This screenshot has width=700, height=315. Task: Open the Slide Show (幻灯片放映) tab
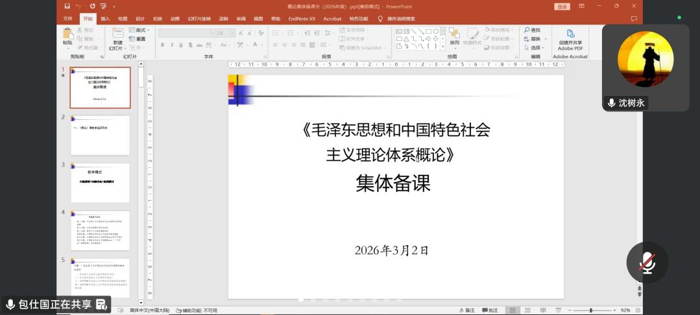click(199, 19)
